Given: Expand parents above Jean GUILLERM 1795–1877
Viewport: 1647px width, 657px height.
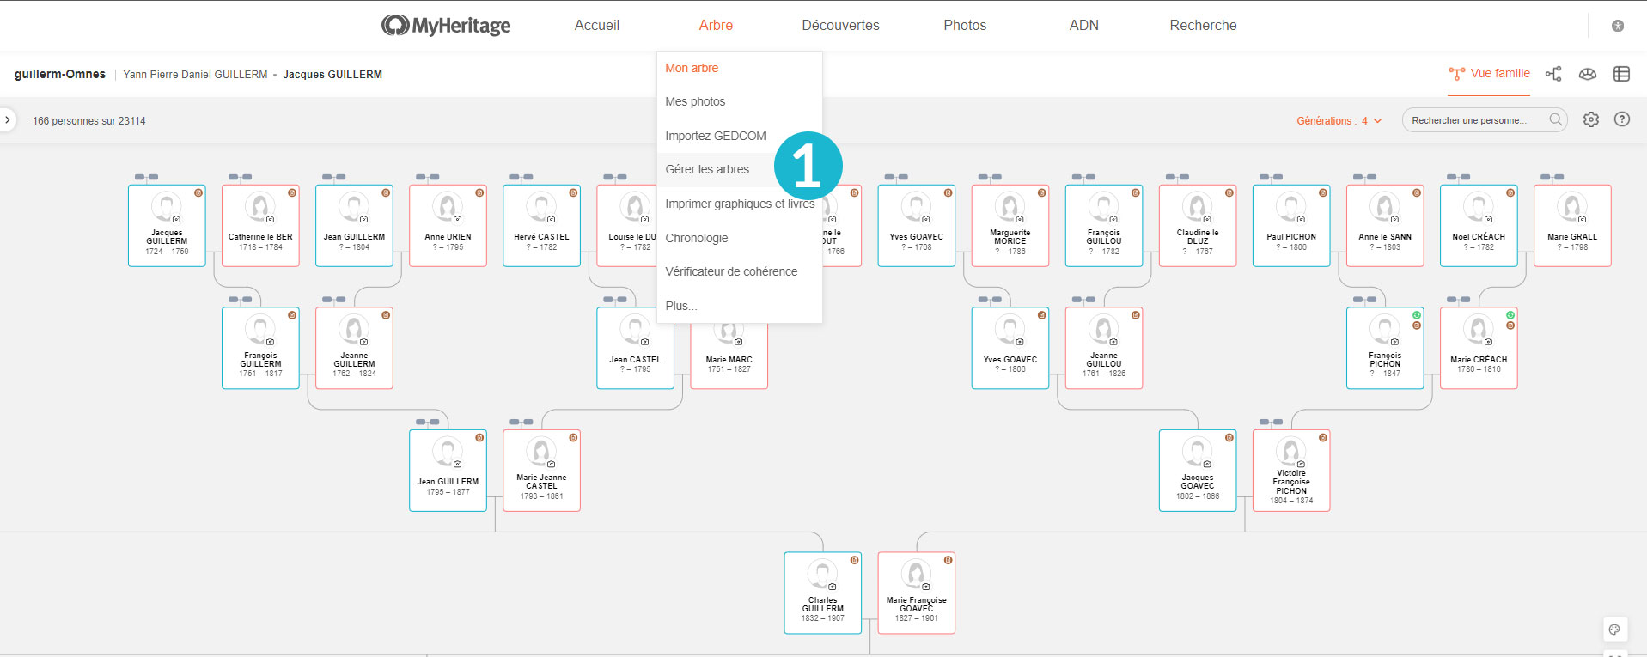Looking at the screenshot, I should pyautogui.click(x=427, y=422).
